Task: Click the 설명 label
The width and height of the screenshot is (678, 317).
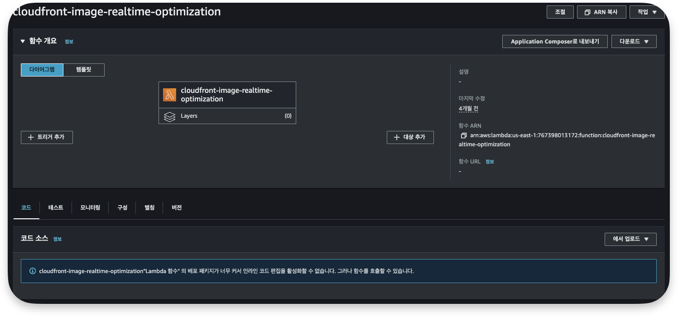Action: [x=464, y=72]
